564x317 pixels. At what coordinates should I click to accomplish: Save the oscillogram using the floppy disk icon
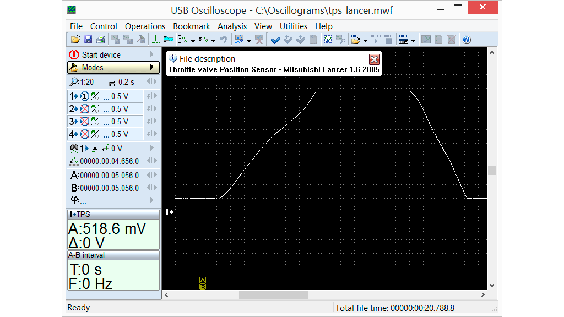coord(88,40)
